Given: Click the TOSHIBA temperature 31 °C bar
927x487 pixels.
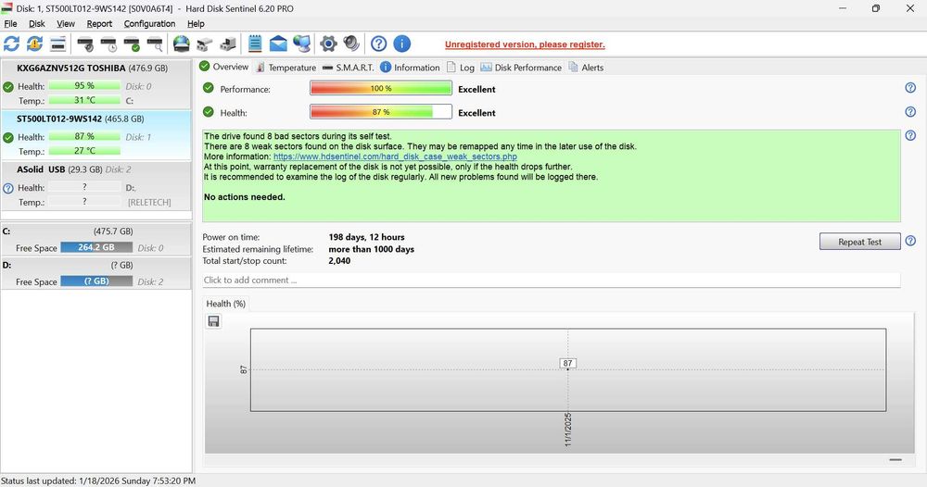Looking at the screenshot, I should coord(84,100).
